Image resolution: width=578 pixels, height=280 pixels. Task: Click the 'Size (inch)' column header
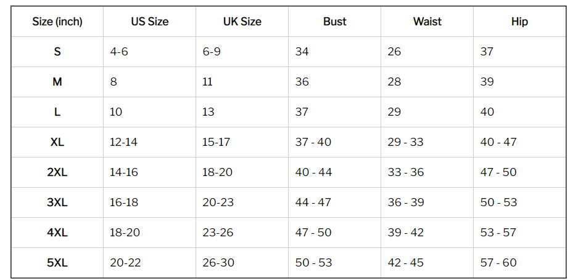(x=57, y=22)
